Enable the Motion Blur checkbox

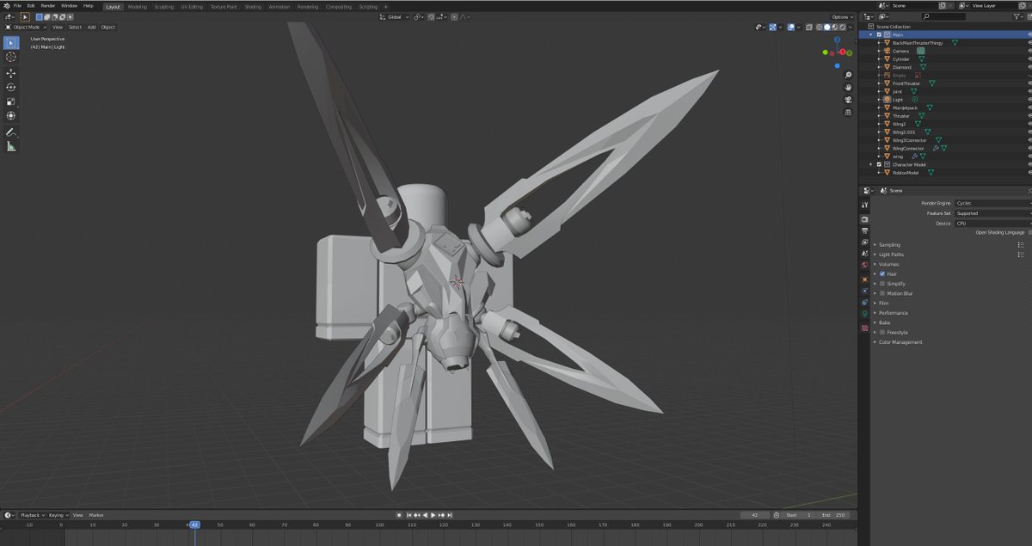click(x=882, y=293)
